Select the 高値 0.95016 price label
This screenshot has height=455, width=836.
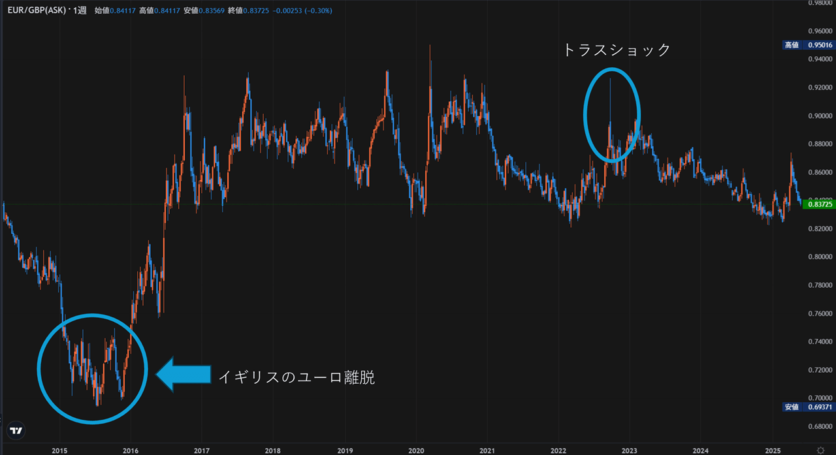(x=809, y=45)
